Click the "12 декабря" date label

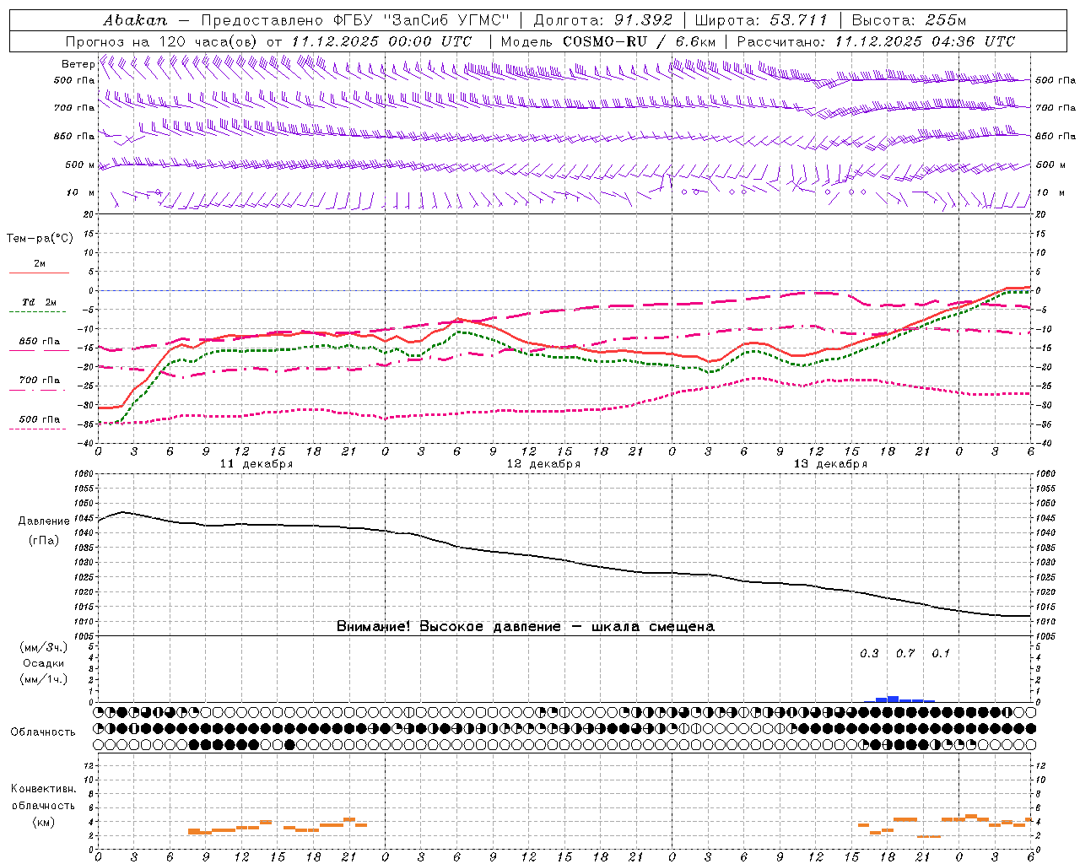tap(543, 464)
